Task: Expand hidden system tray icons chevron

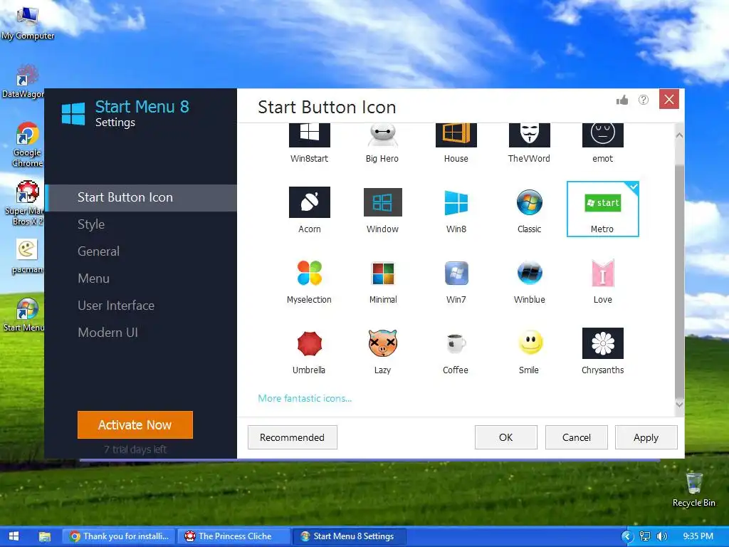Action: pos(627,536)
